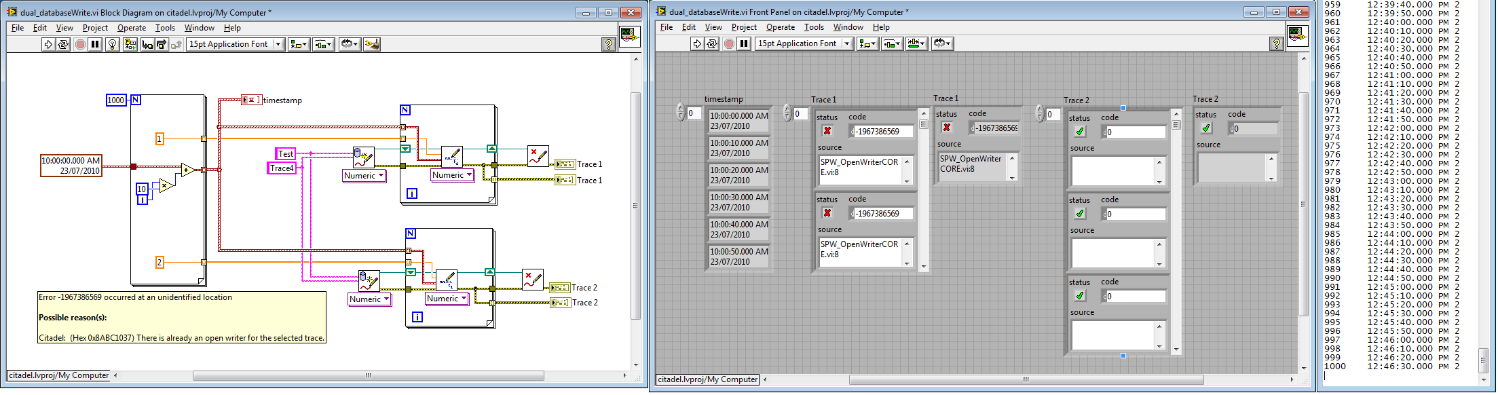
Task: Click the lower Write Trace node in loop
Action: point(447,280)
